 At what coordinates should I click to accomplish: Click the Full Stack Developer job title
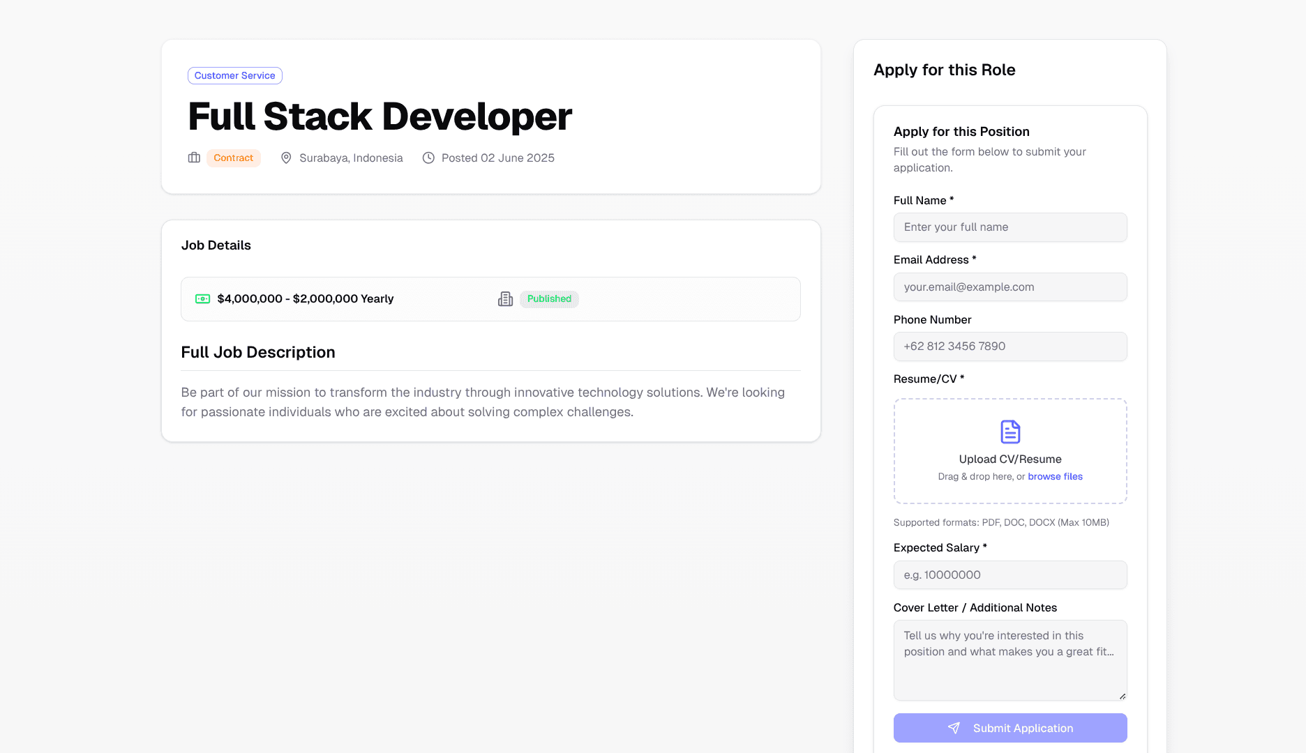(x=379, y=116)
